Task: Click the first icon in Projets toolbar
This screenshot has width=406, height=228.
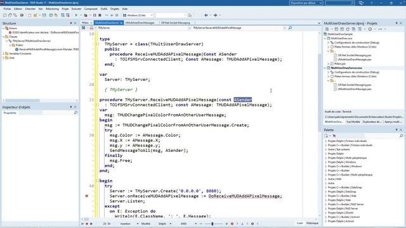Action: 327,29
